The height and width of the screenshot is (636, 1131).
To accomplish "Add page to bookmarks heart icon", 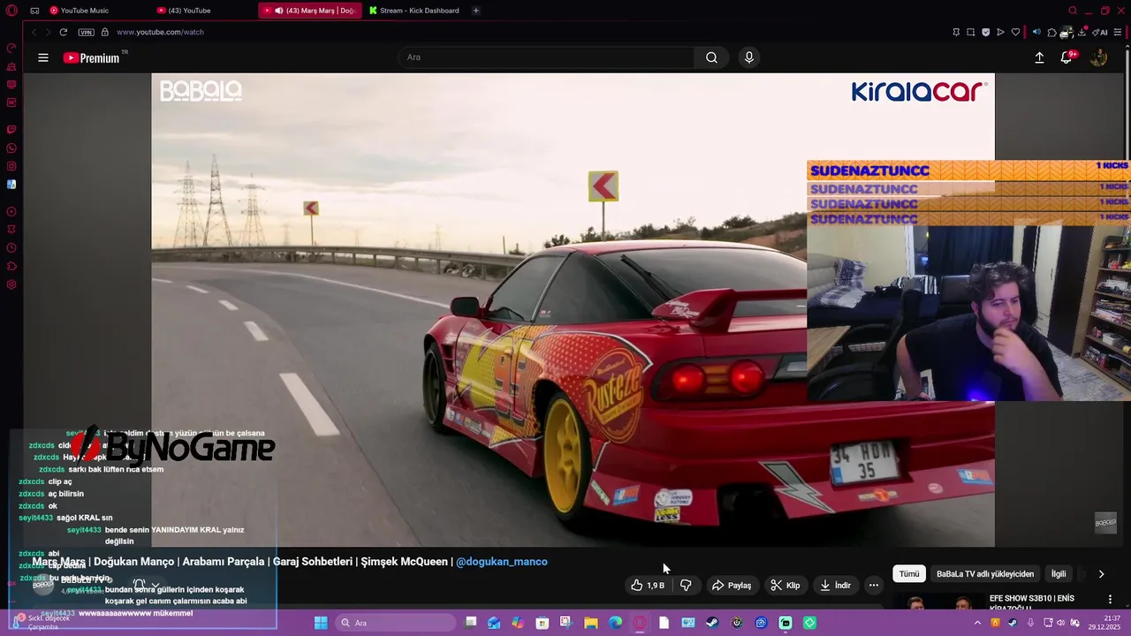I will (x=1015, y=32).
